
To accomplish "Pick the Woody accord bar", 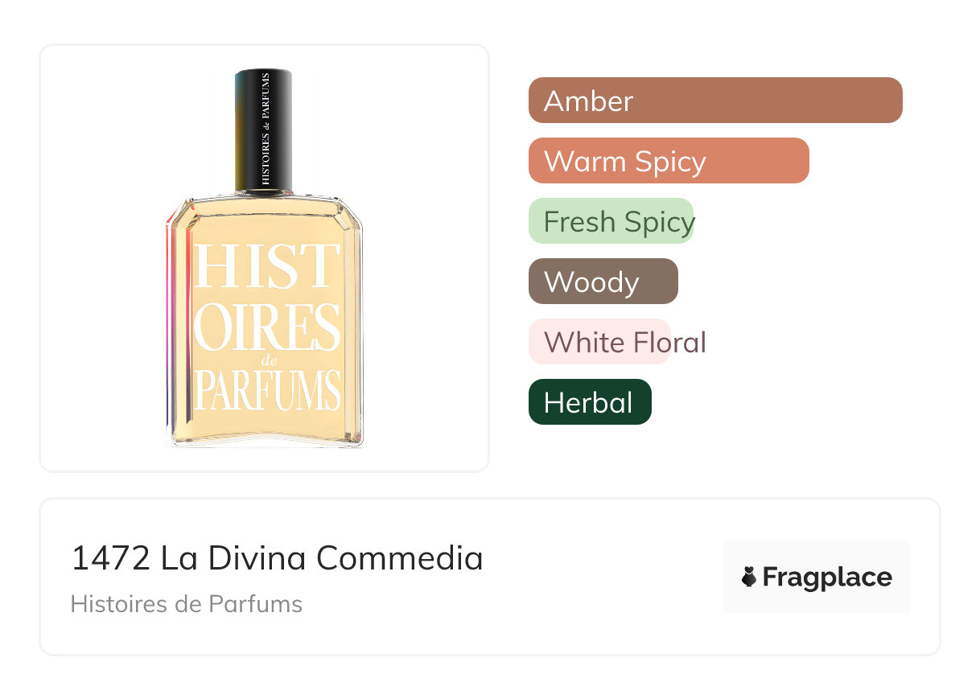I will point(603,282).
